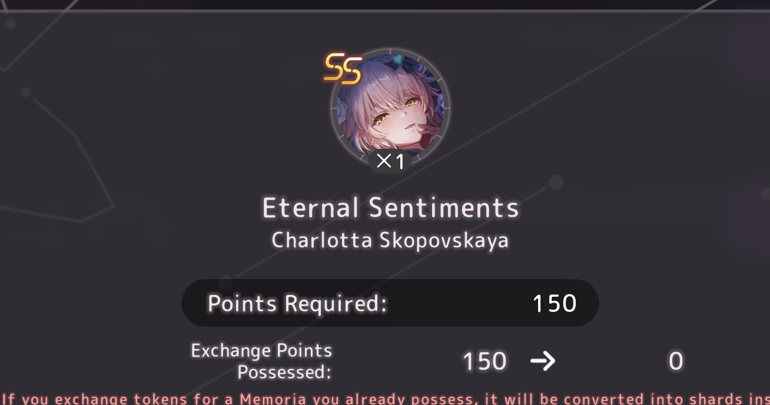This screenshot has height=405, width=770.
Task: Click the Eternal Sentiments title
Action: 390,208
